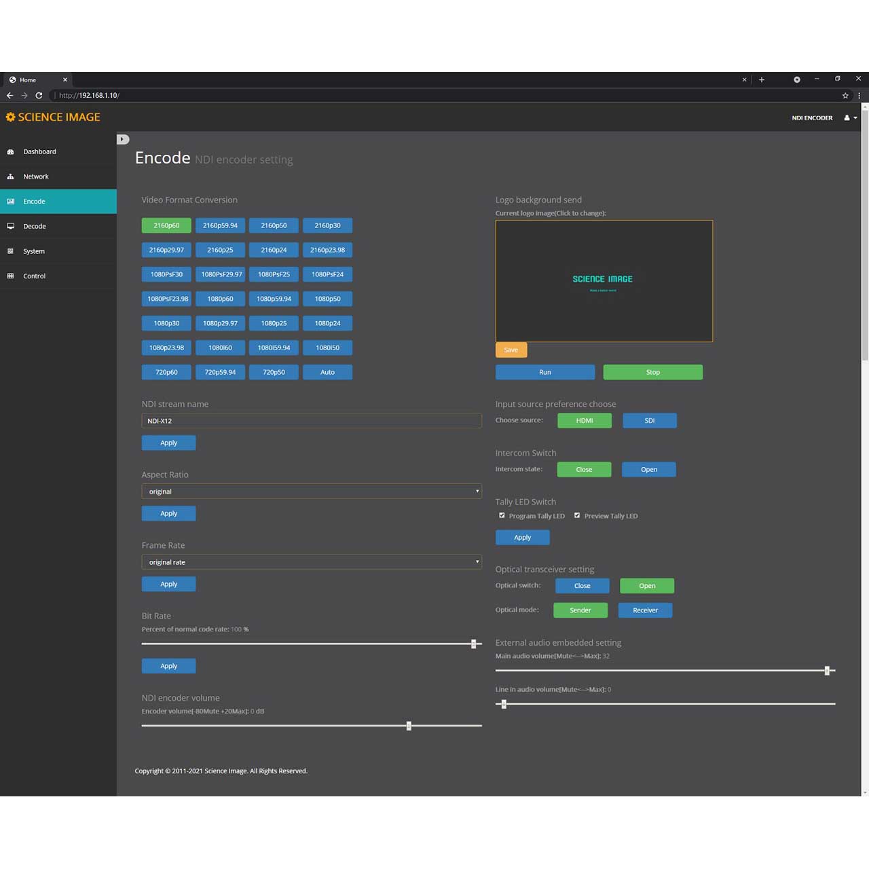The image size is (869, 869).
Task: Click the Control grid icon in sidebar
Action: tap(10, 276)
